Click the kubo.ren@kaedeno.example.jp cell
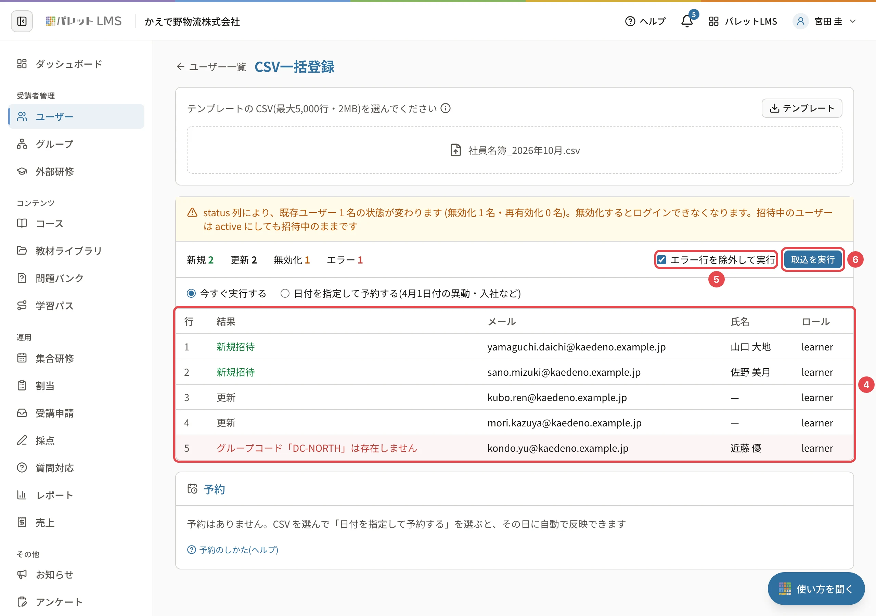The height and width of the screenshot is (616, 876). pyautogui.click(x=557, y=398)
